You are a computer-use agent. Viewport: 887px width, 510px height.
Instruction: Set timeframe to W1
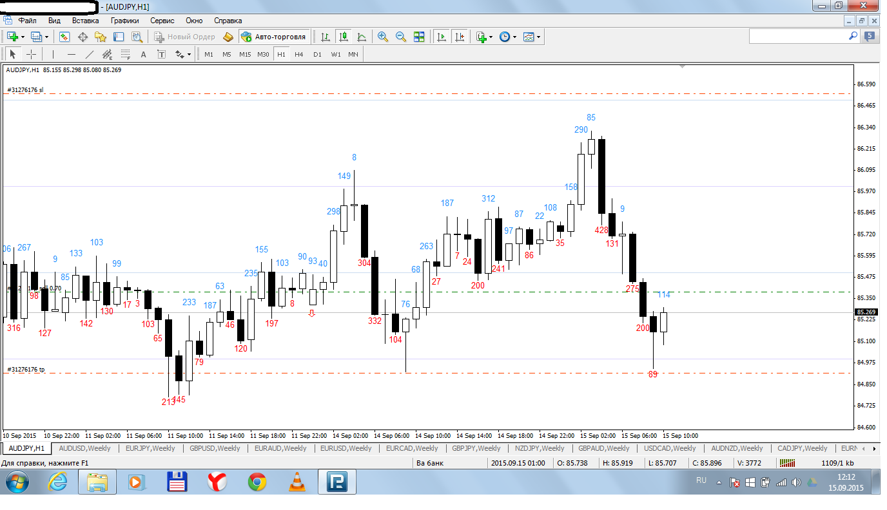coord(336,54)
